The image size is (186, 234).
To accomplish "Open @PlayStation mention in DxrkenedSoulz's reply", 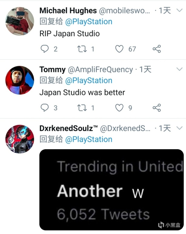I will click(89, 139).
